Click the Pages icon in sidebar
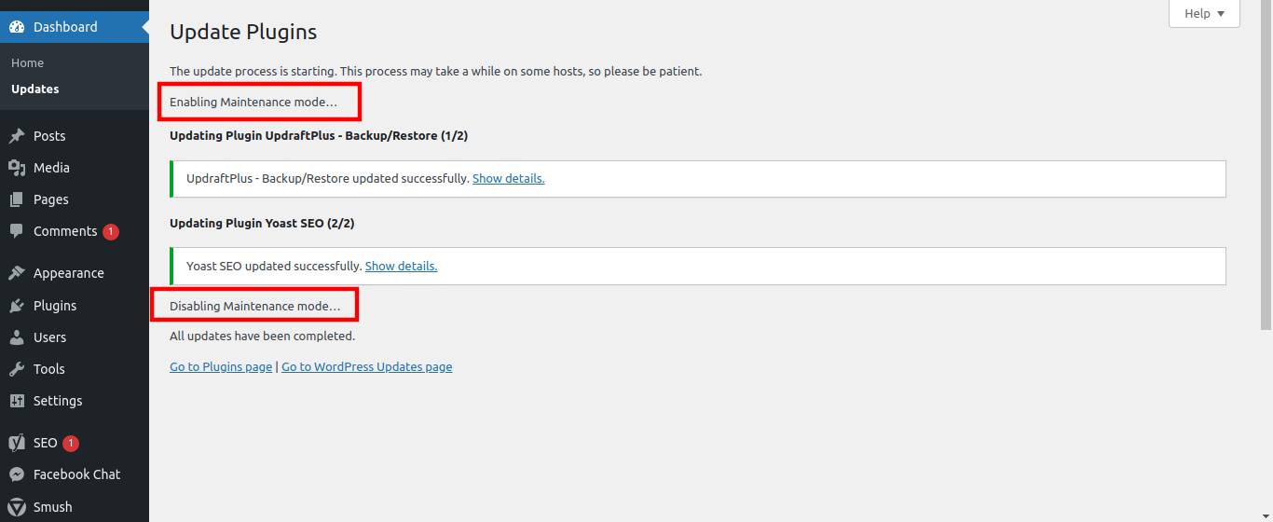 [17, 199]
